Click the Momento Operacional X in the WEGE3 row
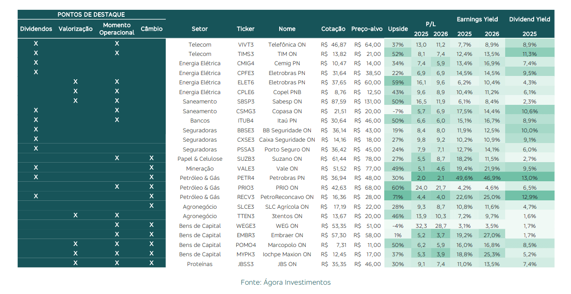571x294 pixels. tap(117, 225)
